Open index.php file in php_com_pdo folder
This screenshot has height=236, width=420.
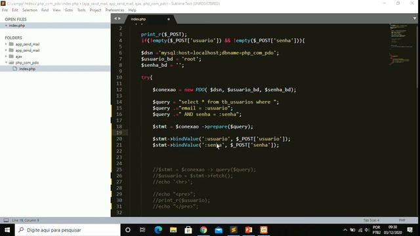(x=55, y=69)
